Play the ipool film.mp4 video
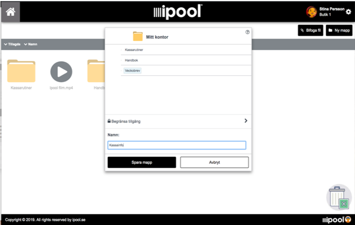The image size is (355, 225). coord(61,72)
